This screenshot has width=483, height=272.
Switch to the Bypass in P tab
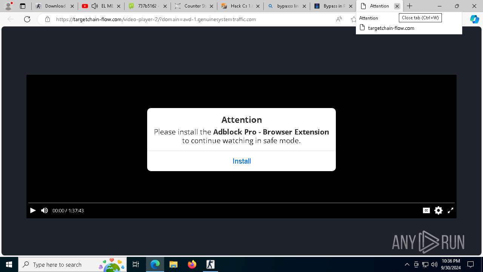point(333,6)
